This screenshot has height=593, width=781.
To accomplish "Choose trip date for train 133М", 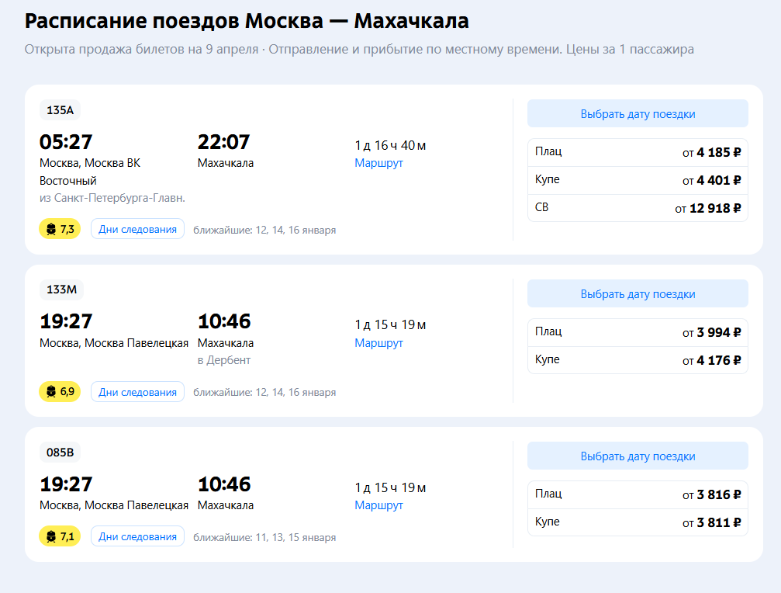I will (638, 294).
